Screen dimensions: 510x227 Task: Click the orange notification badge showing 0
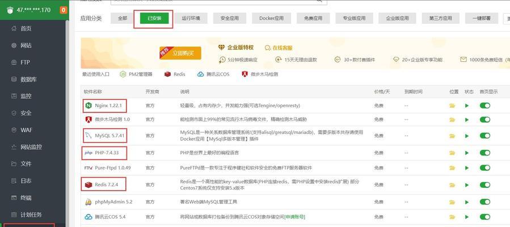point(63,10)
